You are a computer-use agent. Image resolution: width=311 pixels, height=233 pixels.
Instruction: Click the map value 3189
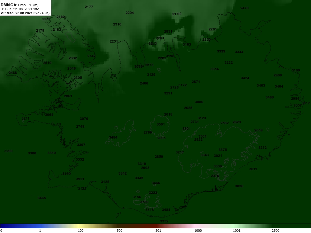click(296, 70)
